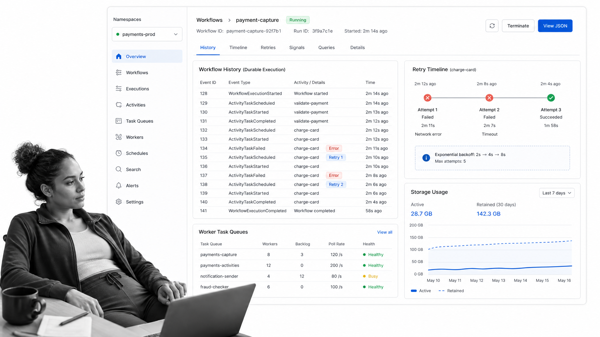Click the Workflows sidebar icon
The width and height of the screenshot is (600, 337).
point(119,73)
